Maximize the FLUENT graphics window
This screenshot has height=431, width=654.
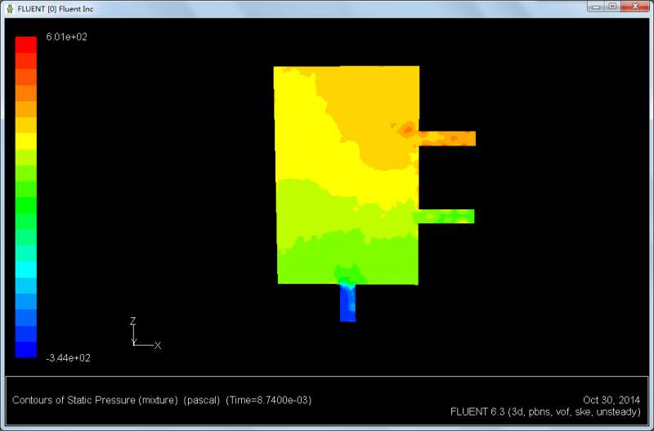(612, 7)
